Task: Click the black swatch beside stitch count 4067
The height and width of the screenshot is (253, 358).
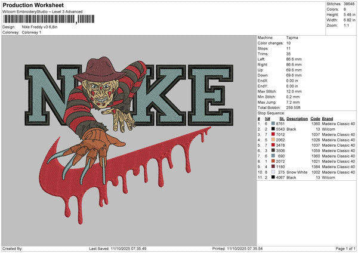Action: pos(273,177)
